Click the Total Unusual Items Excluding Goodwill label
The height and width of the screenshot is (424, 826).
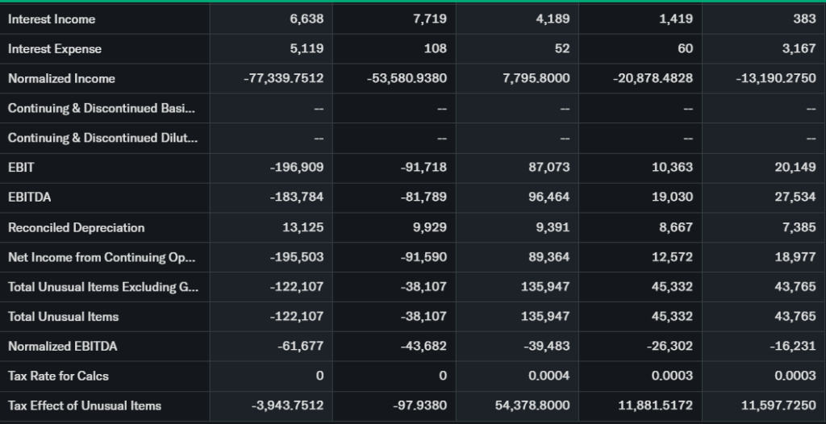102,287
